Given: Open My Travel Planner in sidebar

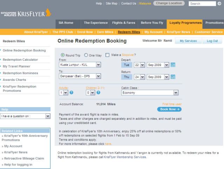Looking at the screenshot, I should tap(16, 66).
